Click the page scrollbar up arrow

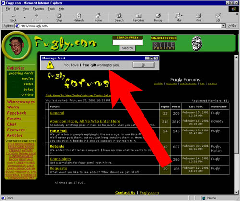tap(236, 57)
